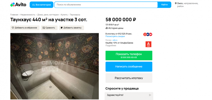
Task: Click the Показать телефон button
Action: pyautogui.click(x=129, y=56)
